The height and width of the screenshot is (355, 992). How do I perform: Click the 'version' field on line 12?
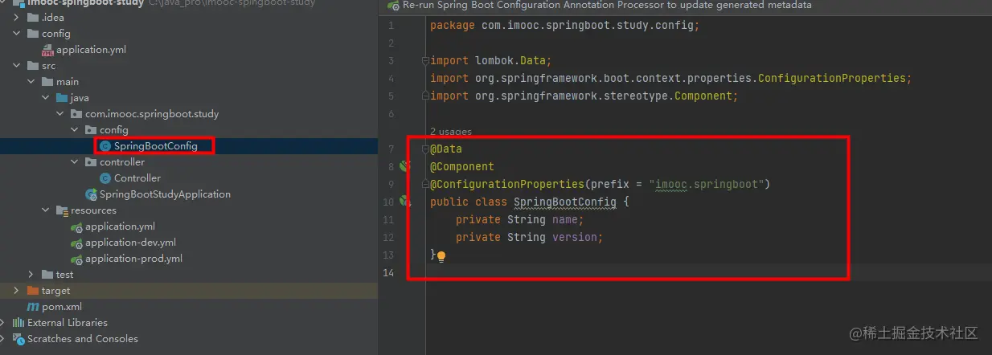[575, 238]
